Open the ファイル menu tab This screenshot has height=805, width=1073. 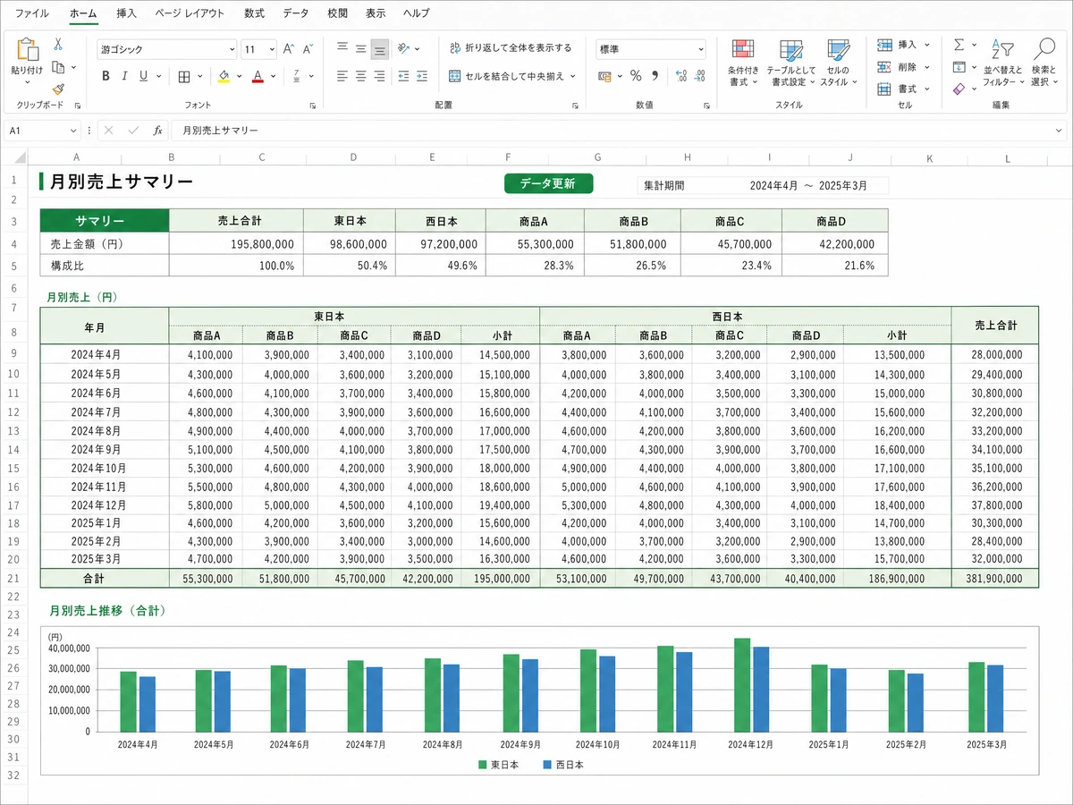[x=32, y=13]
